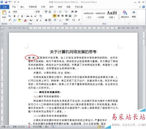Toggle Align Text Right
The image size is (146, 129).
[x=62, y=16]
